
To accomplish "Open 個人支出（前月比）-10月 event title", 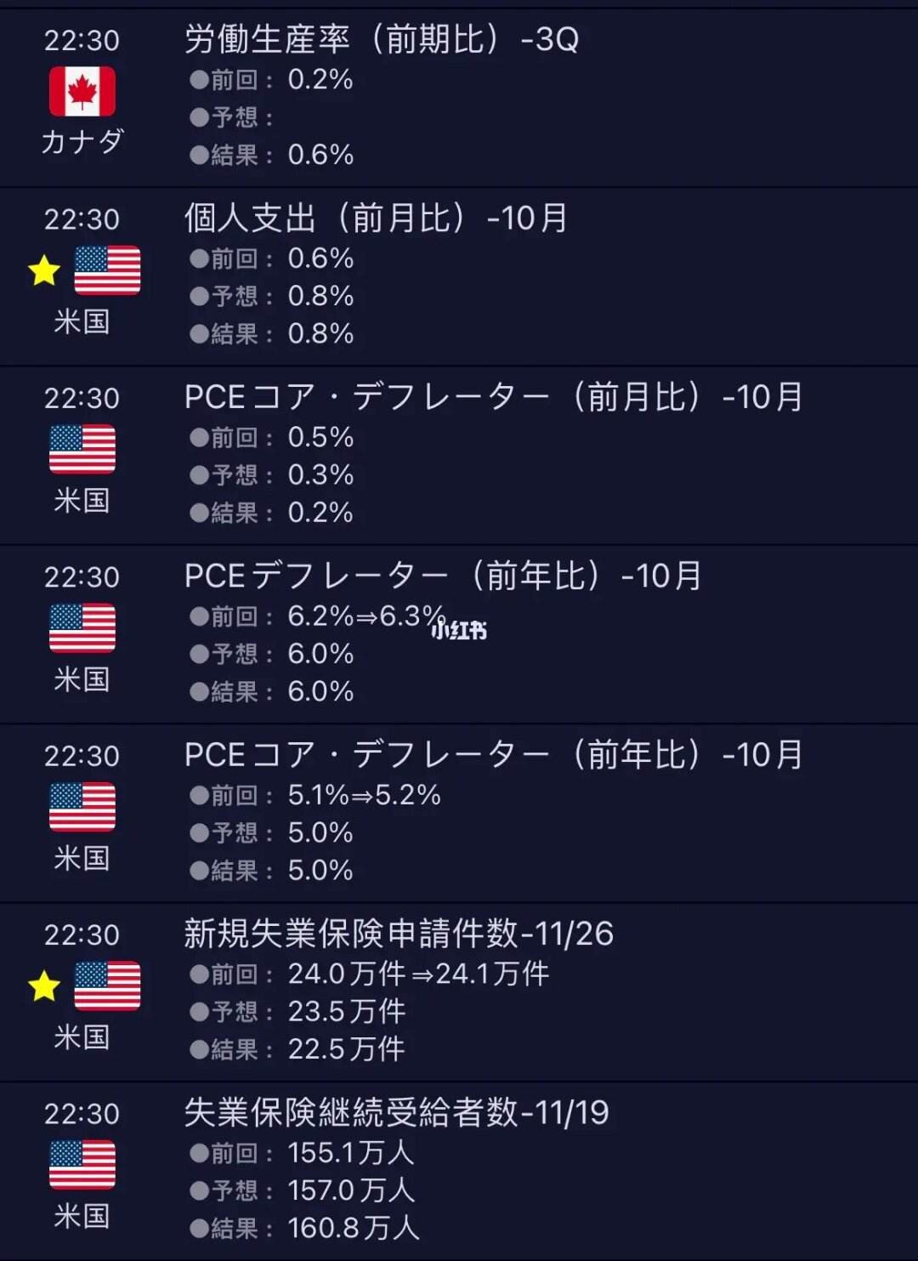I will (x=377, y=219).
